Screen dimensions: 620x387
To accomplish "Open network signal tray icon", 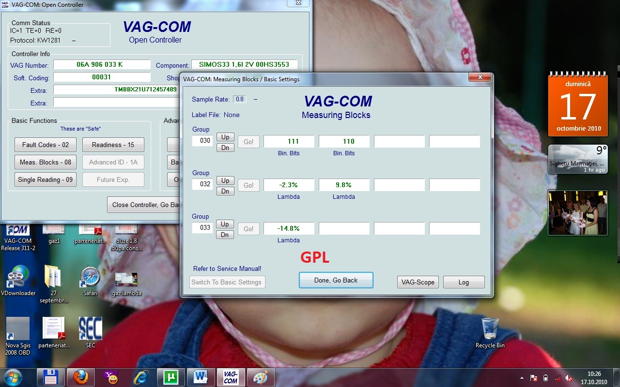I will 558,378.
